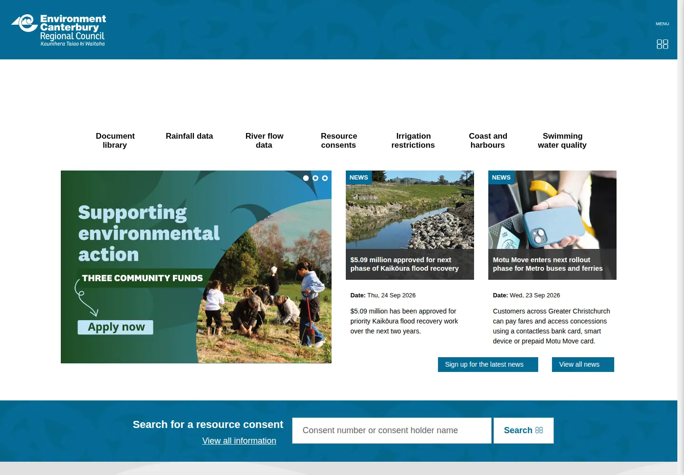Go to River flow data
Image resolution: width=684 pixels, height=475 pixels.
click(264, 141)
